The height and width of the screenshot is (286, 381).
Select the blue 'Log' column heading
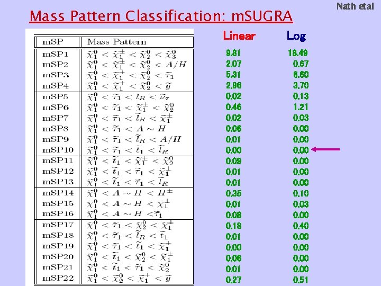click(296, 36)
